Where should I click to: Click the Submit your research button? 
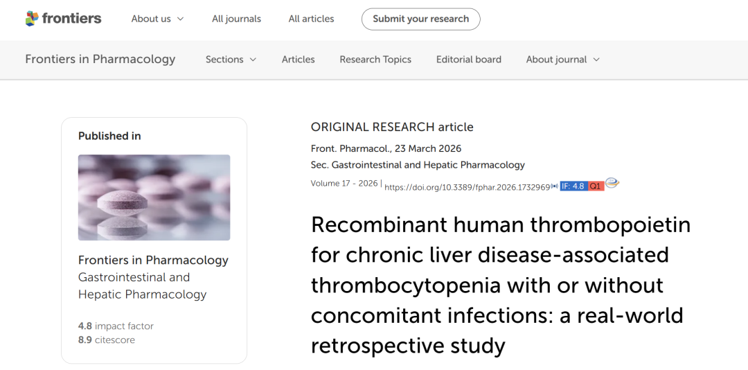pos(421,19)
